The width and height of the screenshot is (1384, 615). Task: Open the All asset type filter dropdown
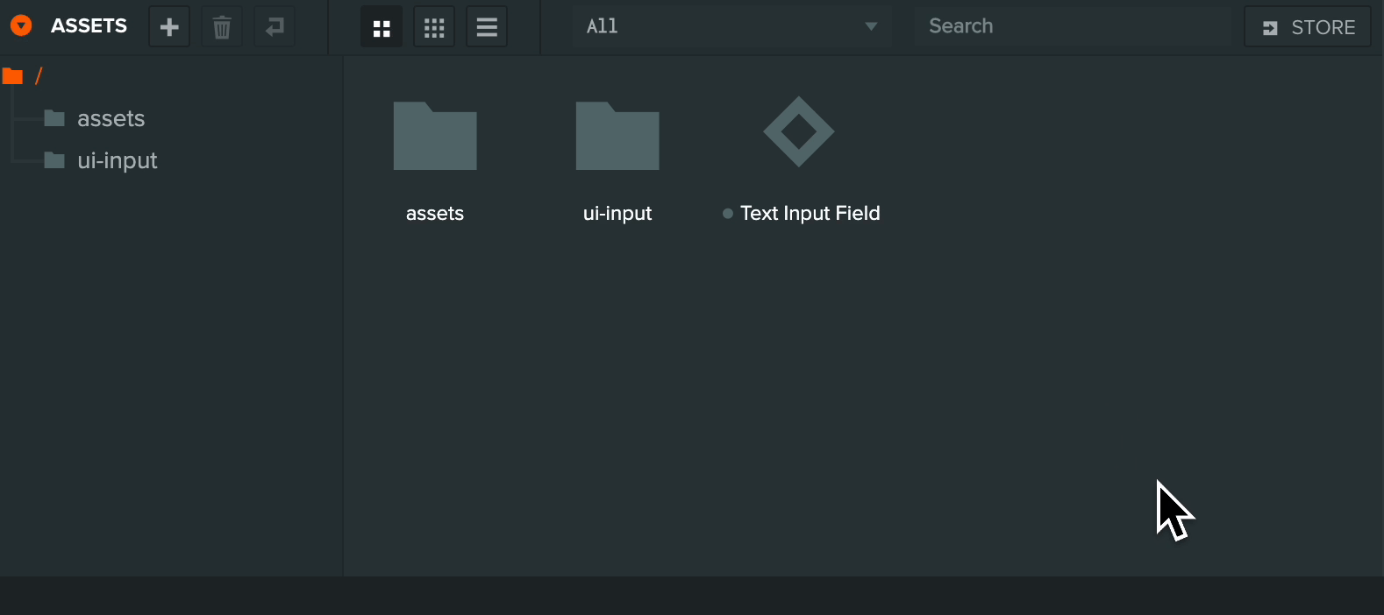tap(732, 26)
